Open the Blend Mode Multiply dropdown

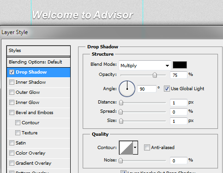click(145, 65)
